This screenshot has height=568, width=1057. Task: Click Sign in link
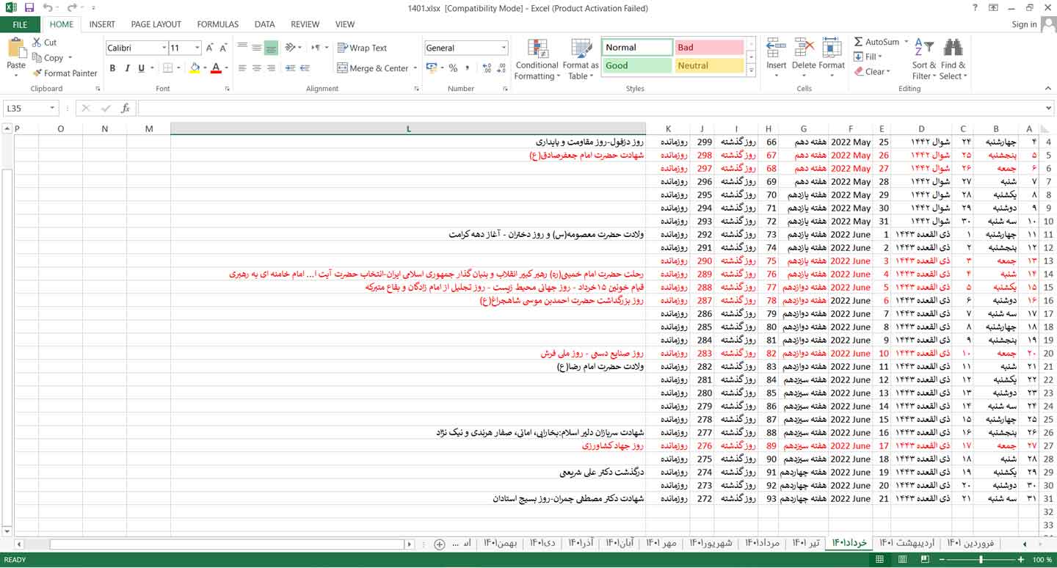point(1024,24)
